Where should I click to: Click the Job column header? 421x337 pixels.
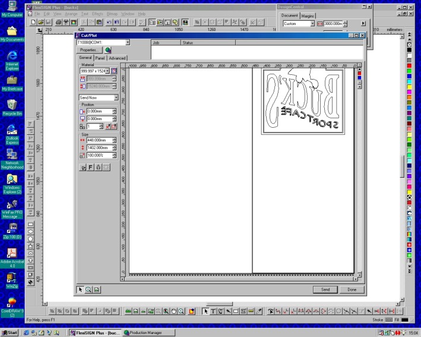coord(166,42)
